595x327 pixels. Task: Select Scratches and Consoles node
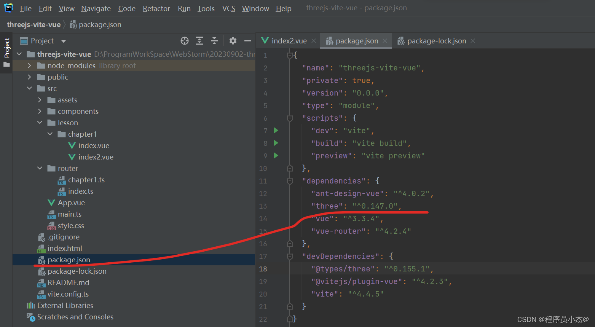tap(75, 317)
